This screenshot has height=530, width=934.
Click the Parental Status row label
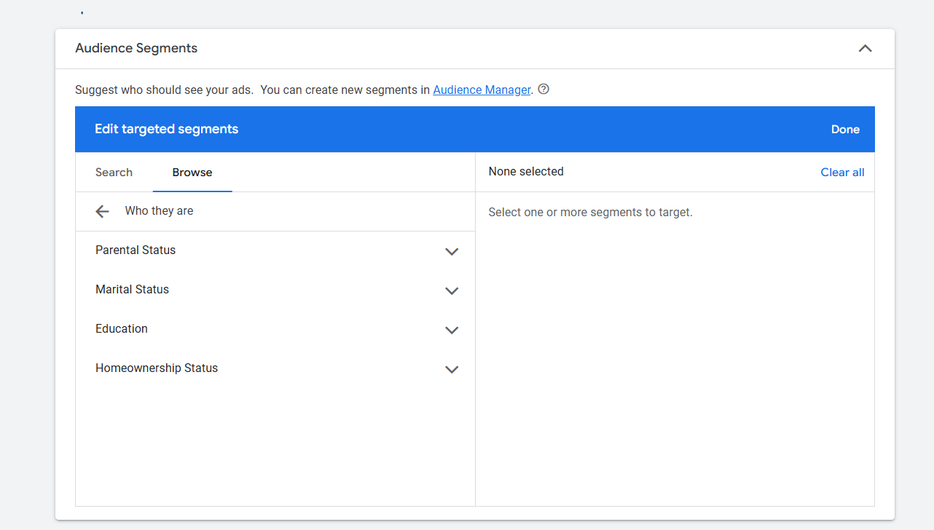(x=136, y=250)
